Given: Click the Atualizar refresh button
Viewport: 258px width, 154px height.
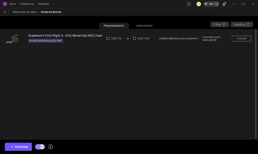Looking at the screenshot, I should coord(242,24).
